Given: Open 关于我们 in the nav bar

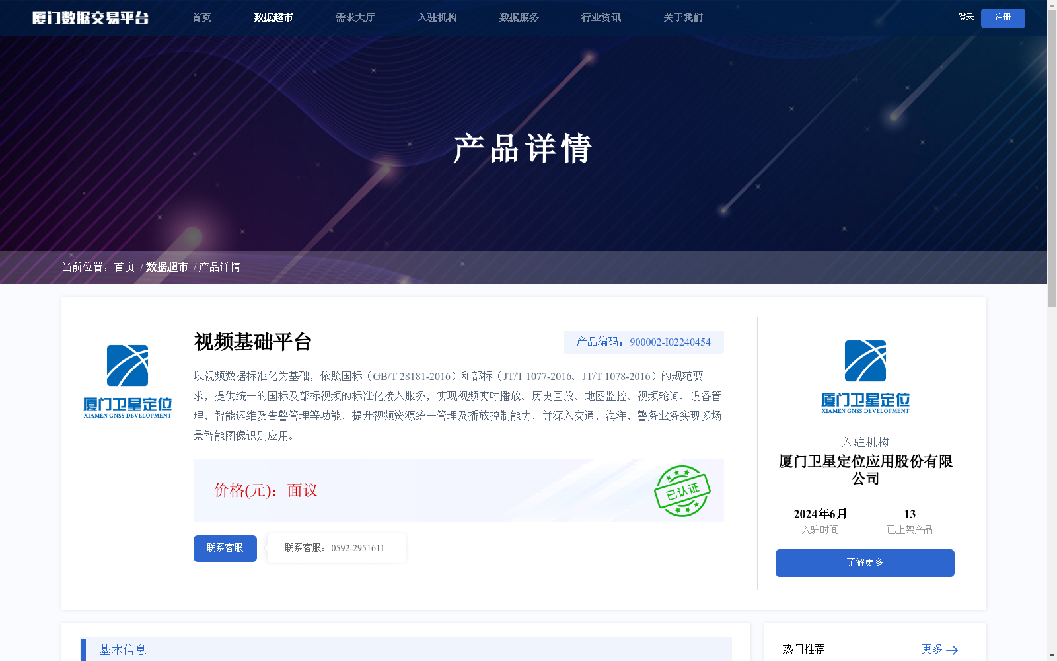Looking at the screenshot, I should point(683,18).
